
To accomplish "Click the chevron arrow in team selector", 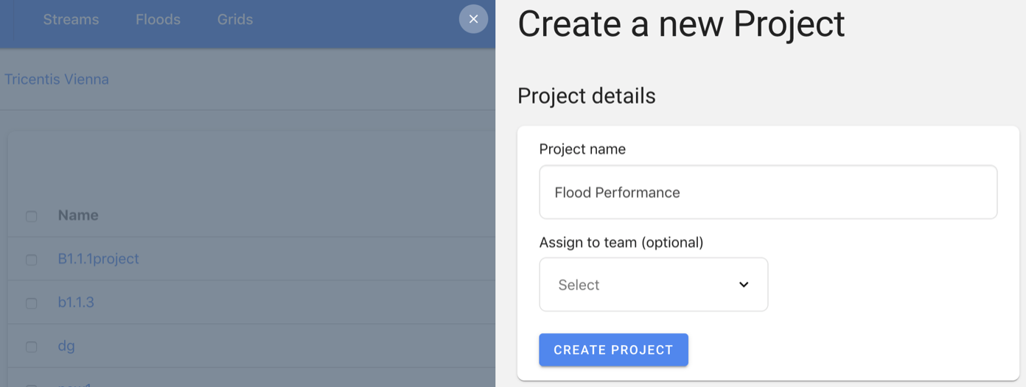I will pos(744,285).
